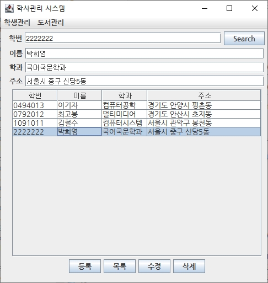Image resolution: width=268 pixels, height=283 pixels.
Task: Click the table cell 서울시 중구 신당5동
Action: 204,132
